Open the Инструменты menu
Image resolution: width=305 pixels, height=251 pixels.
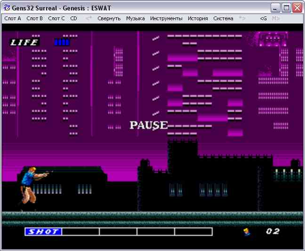pyautogui.click(x=166, y=19)
